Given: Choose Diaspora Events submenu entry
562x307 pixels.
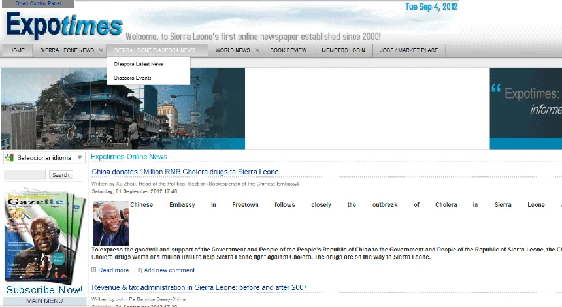Looking at the screenshot, I should click(133, 78).
